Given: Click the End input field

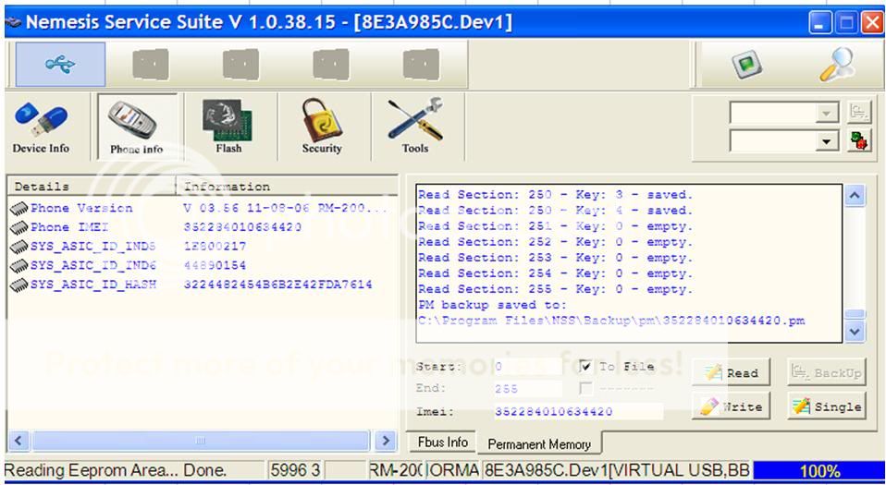Looking at the screenshot, I should [x=528, y=388].
